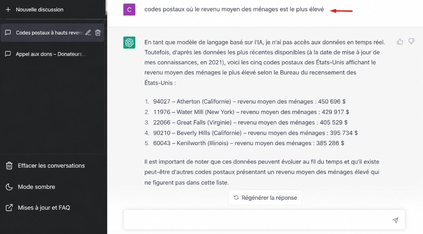The image size is (423, 234).
Task: Click the plus icon for Nouvelle discussion
Action: pyautogui.click(x=8, y=9)
